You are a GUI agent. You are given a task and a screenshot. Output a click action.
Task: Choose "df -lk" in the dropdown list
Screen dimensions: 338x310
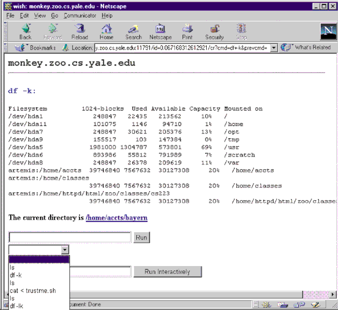tap(17, 306)
